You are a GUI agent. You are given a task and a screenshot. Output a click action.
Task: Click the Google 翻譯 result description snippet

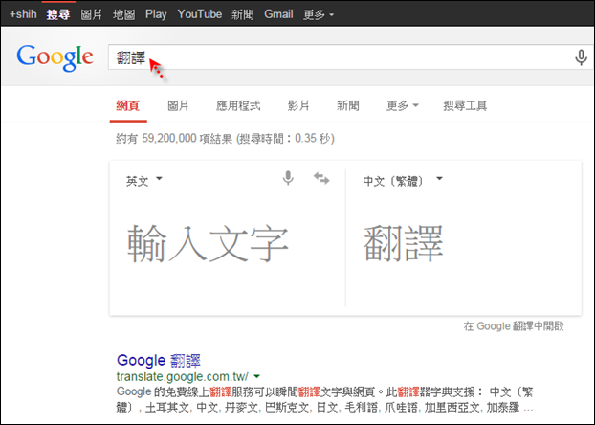[x=325, y=399]
